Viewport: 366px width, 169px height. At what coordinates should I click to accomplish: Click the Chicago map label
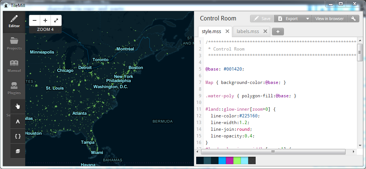point(65,70)
